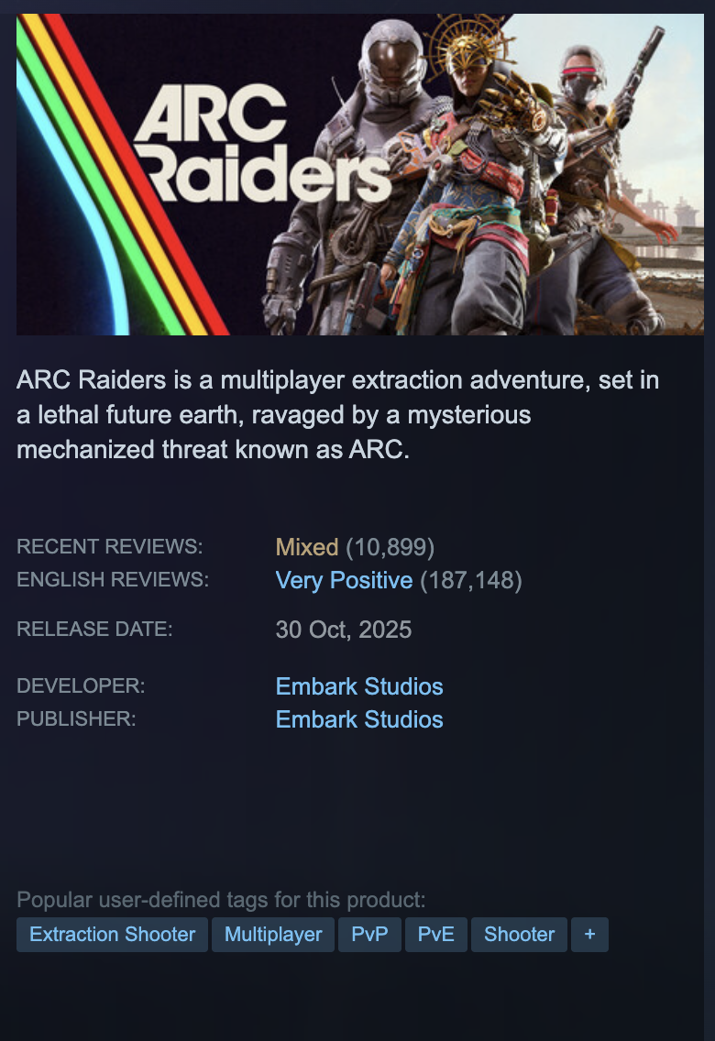Click the game description paragraph
This screenshot has width=715, height=1041.
pos(338,415)
